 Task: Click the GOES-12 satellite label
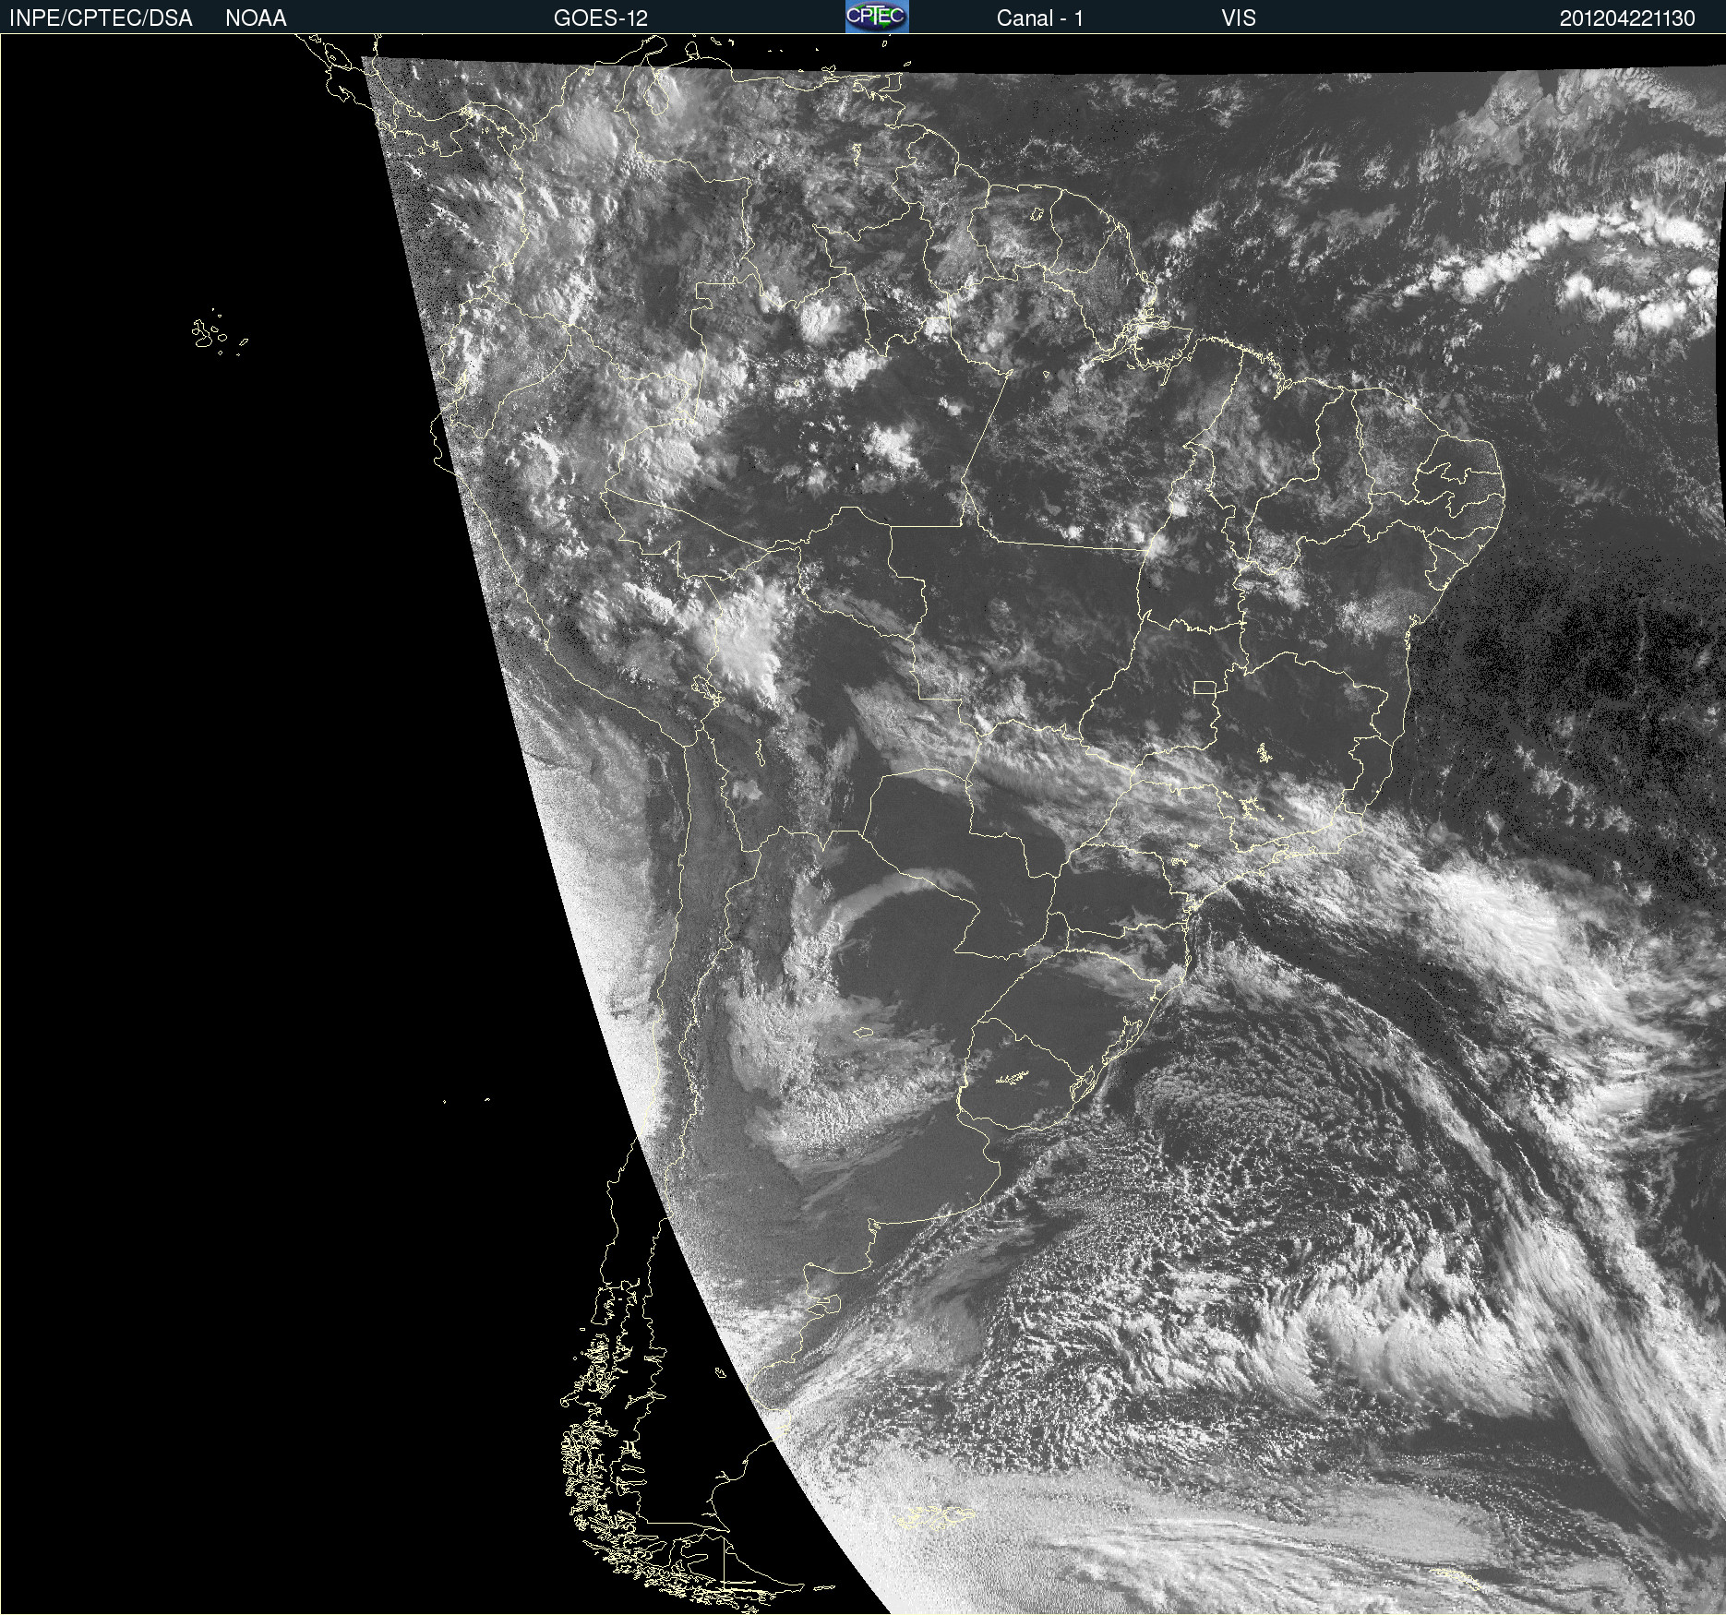point(601,18)
